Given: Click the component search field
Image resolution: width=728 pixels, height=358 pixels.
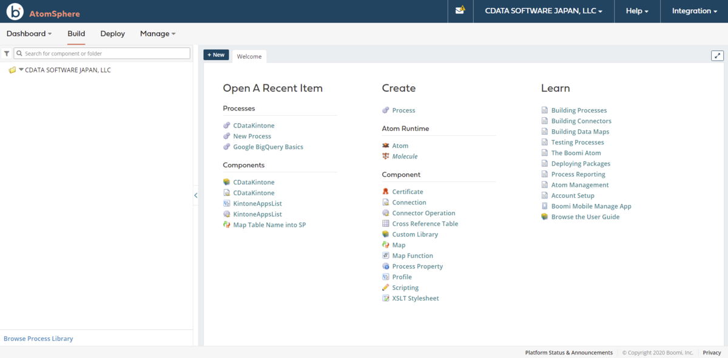Looking at the screenshot, I should (x=102, y=53).
